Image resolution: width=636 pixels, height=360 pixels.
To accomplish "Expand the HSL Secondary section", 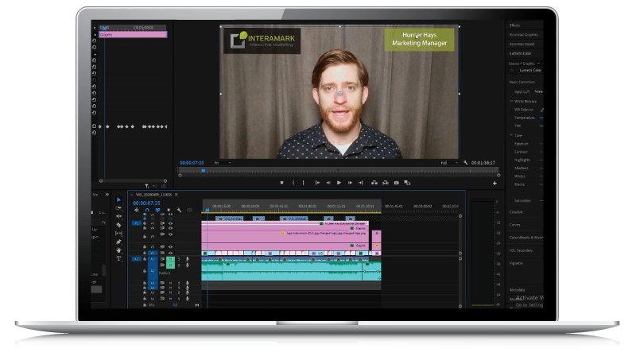I will coord(521,250).
